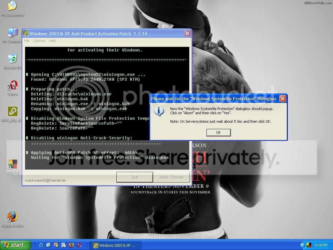Launch Internet Explorer from Quick Launch
This screenshot has width=333, height=250.
[41, 245]
